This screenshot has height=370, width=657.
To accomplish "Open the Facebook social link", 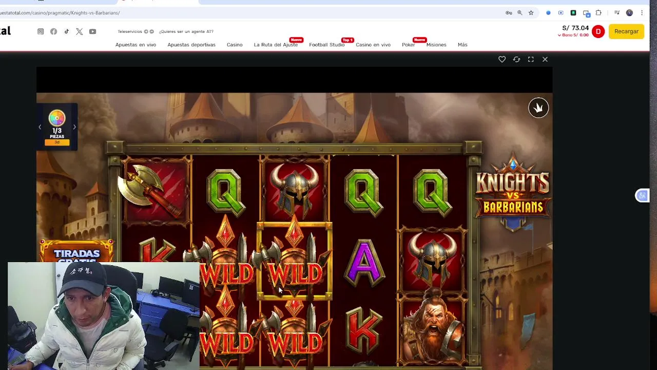I will [53, 31].
